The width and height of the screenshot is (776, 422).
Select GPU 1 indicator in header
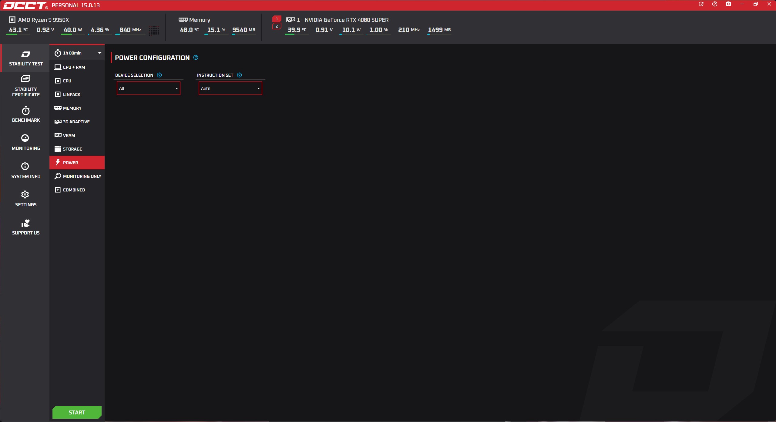(x=277, y=19)
